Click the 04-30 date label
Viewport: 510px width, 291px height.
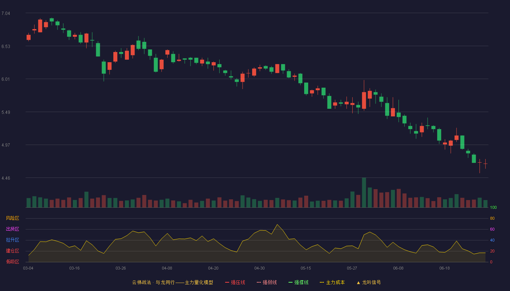coord(259,268)
